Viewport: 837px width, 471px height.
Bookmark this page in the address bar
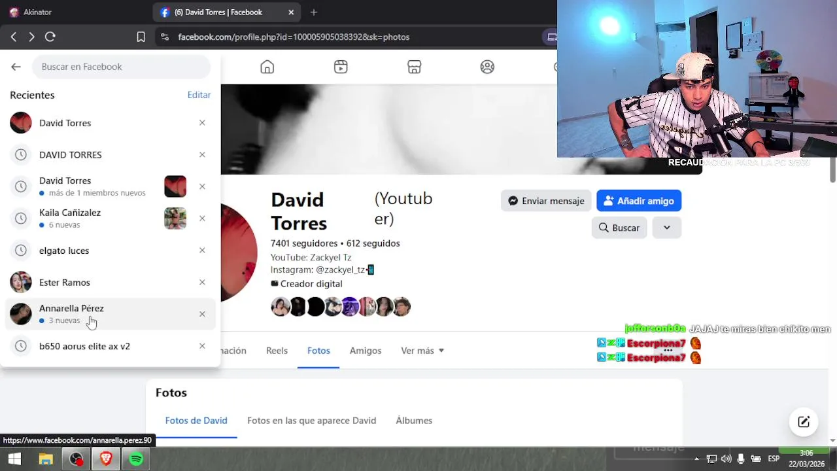coord(141,37)
